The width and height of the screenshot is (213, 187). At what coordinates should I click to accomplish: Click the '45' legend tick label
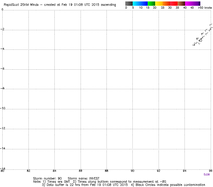pyautogui.click(x=192, y=8)
